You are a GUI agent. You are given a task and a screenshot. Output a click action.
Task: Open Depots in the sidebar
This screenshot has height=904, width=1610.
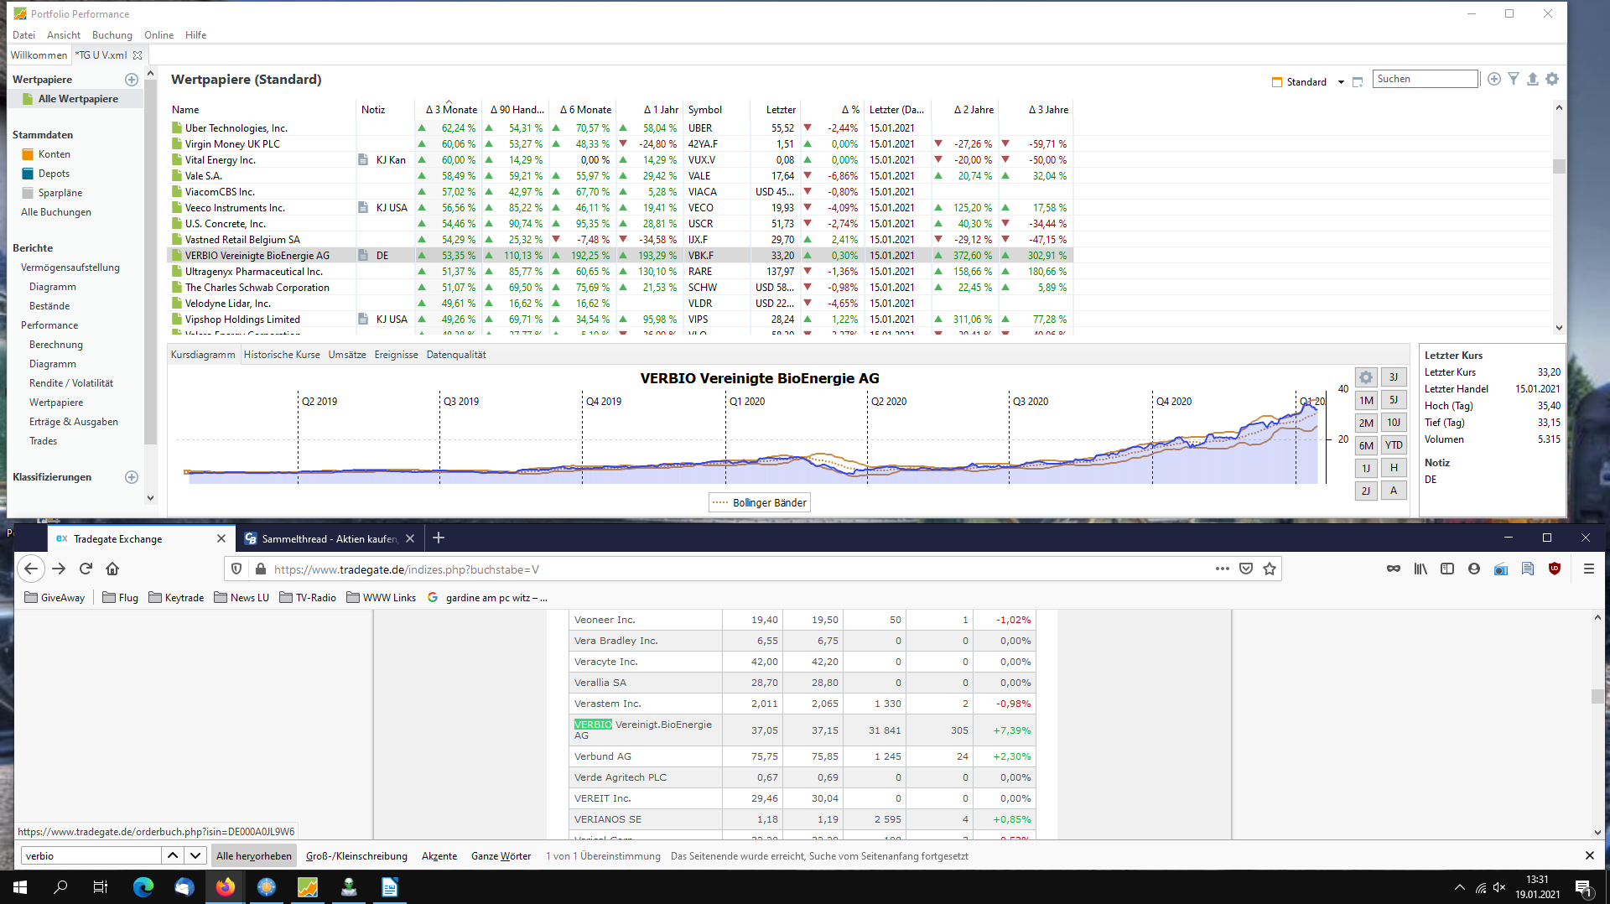pos(54,174)
